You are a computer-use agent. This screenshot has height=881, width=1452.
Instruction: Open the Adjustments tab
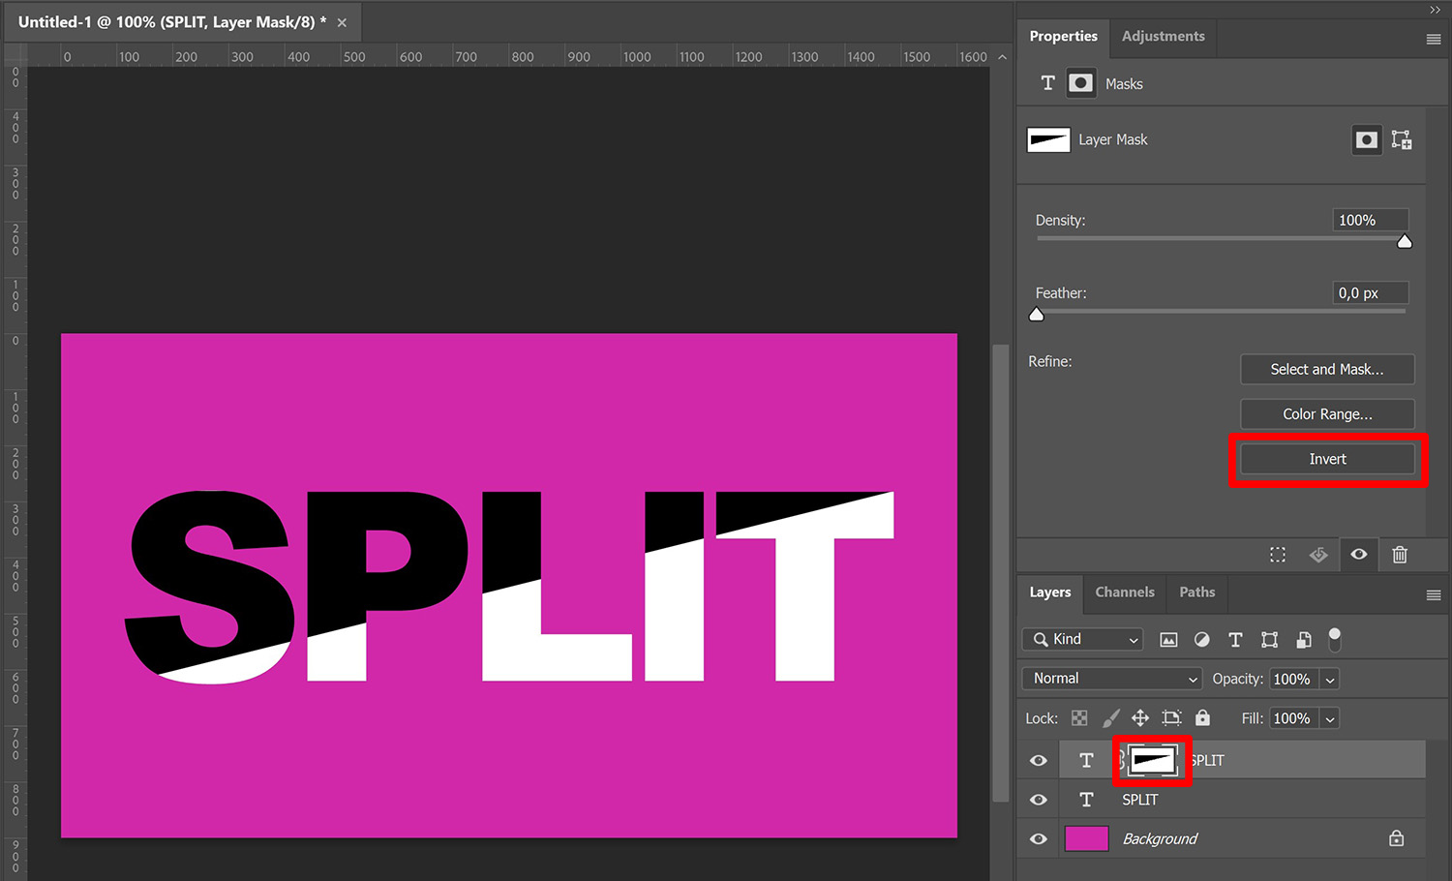pos(1163,36)
